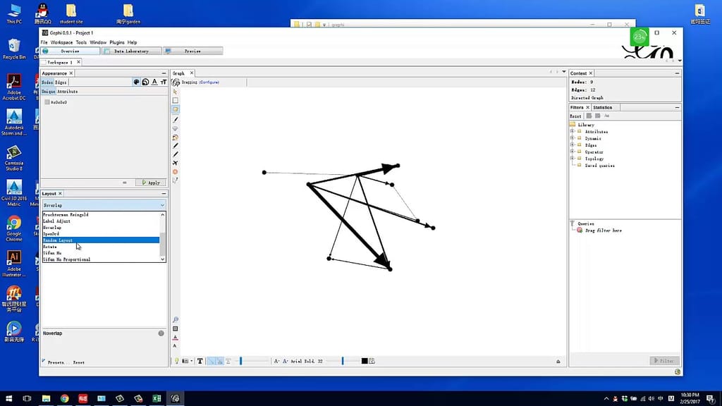
Task: Toggle show edges button
Action: point(211,361)
